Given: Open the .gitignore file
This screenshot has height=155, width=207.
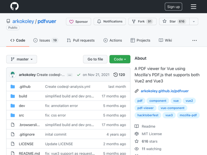Looking at the screenshot, I should 27,134.
